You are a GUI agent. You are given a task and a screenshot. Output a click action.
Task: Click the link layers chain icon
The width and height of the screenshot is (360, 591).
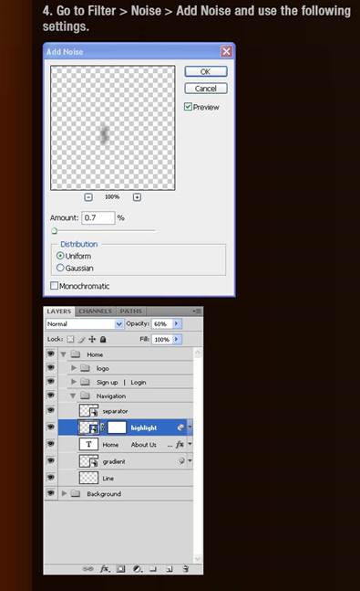click(x=87, y=569)
